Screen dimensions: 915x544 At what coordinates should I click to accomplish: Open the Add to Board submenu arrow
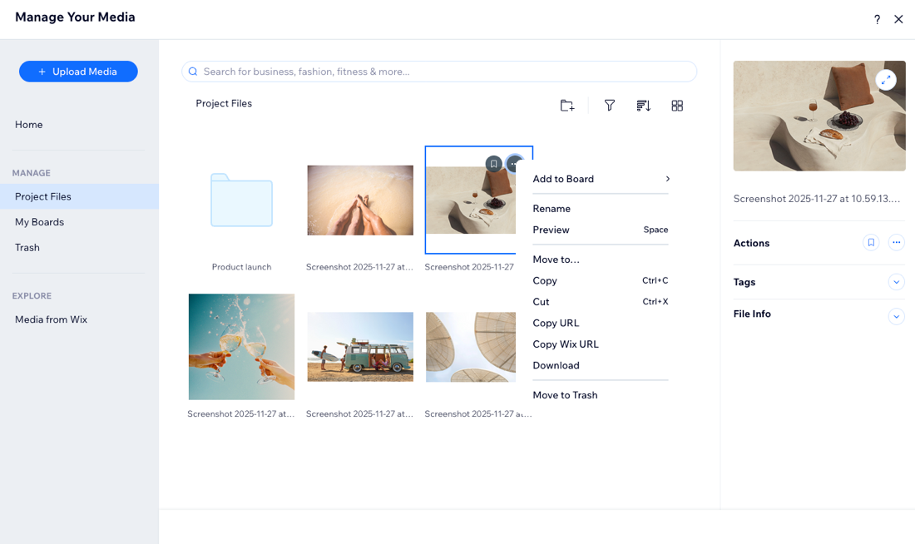(x=667, y=178)
